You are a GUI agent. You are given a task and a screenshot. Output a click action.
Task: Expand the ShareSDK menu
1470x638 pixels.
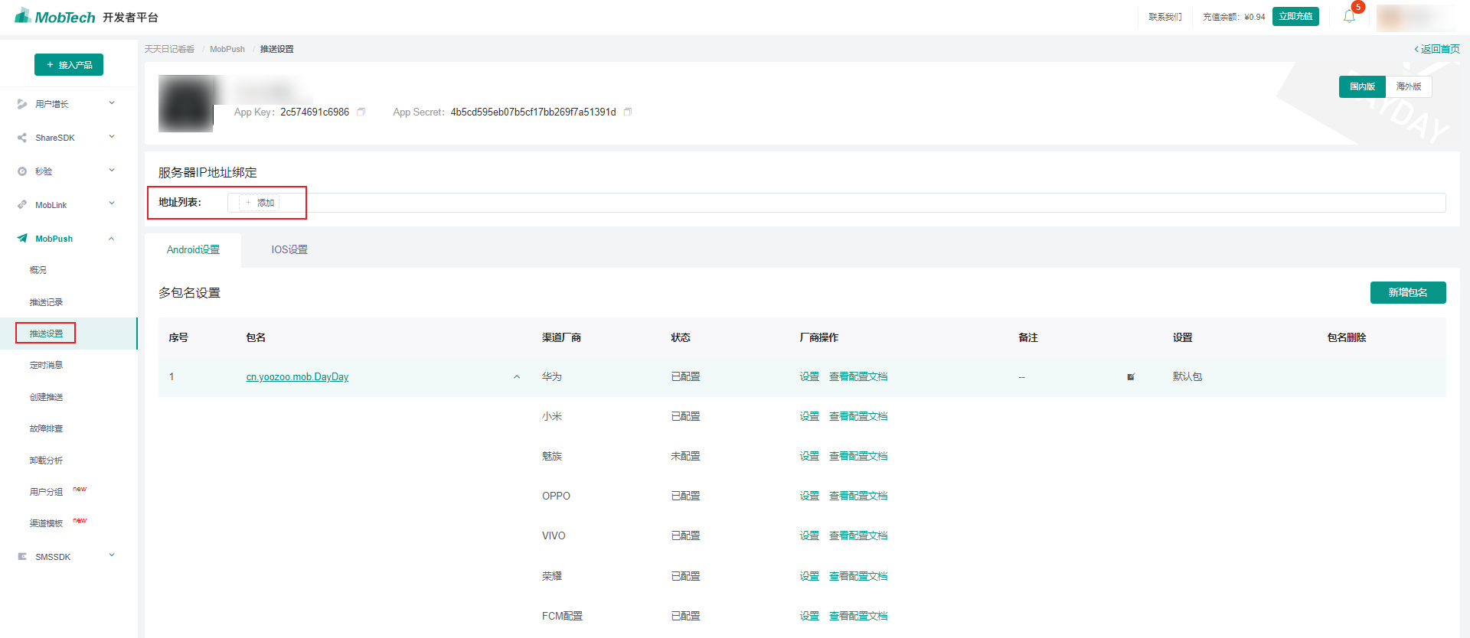[x=112, y=137]
